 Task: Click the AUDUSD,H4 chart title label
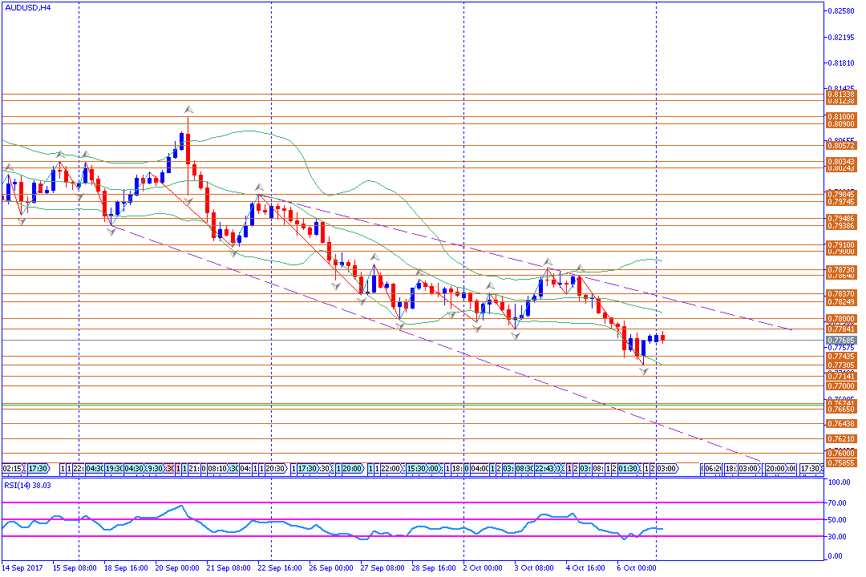pyautogui.click(x=27, y=8)
